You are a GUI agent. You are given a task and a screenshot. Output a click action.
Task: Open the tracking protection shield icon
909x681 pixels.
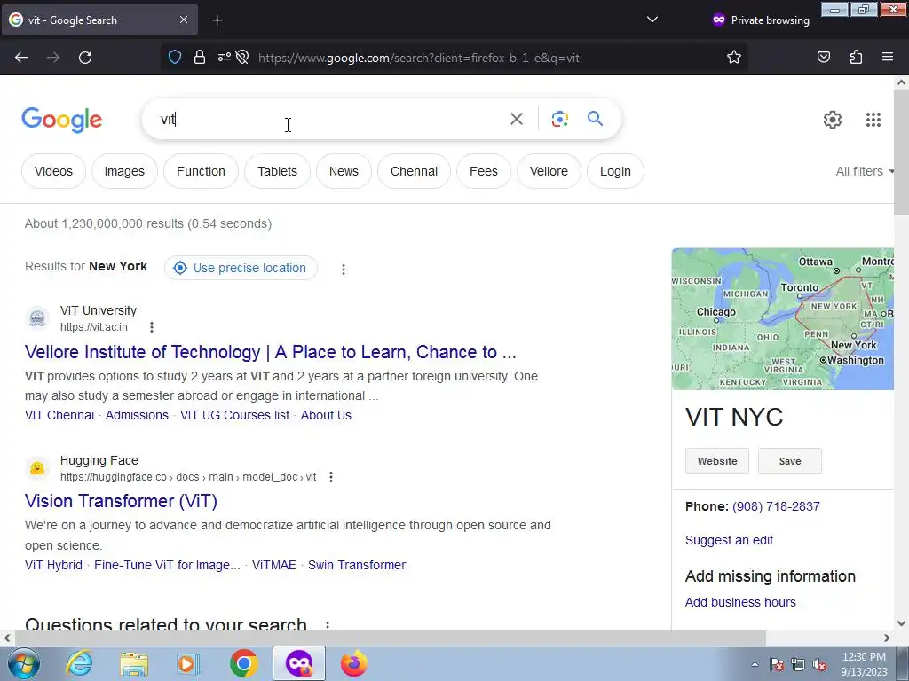coord(175,58)
